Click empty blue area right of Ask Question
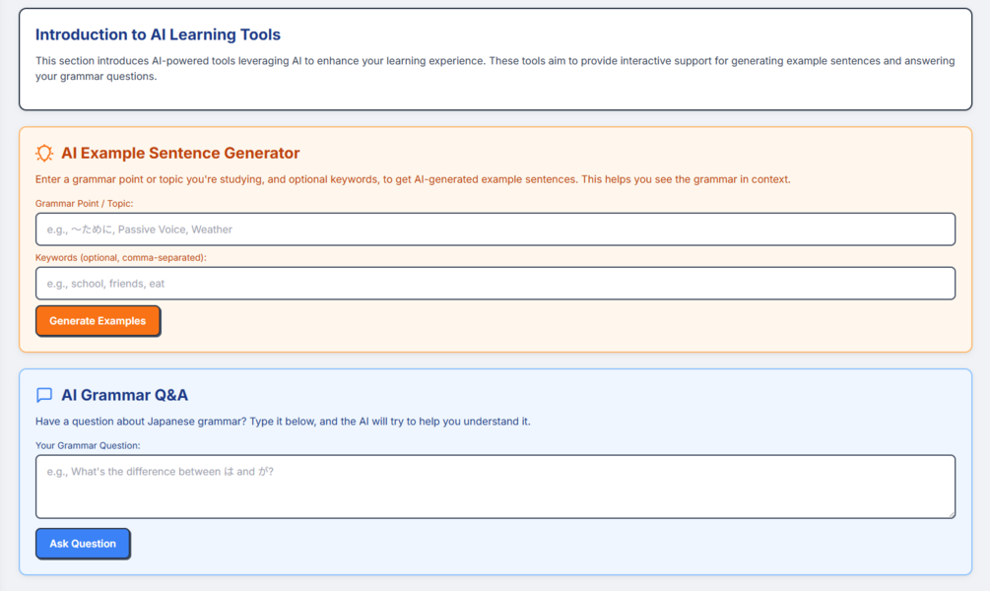Image resolution: width=990 pixels, height=591 pixels. 552,544
